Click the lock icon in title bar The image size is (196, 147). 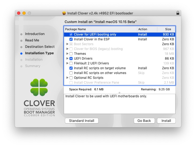point(178,13)
